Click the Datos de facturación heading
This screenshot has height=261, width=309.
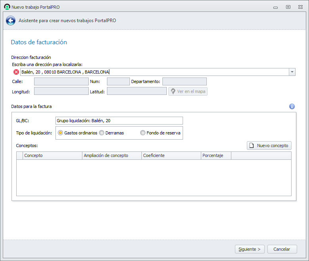pyautogui.click(x=39, y=42)
